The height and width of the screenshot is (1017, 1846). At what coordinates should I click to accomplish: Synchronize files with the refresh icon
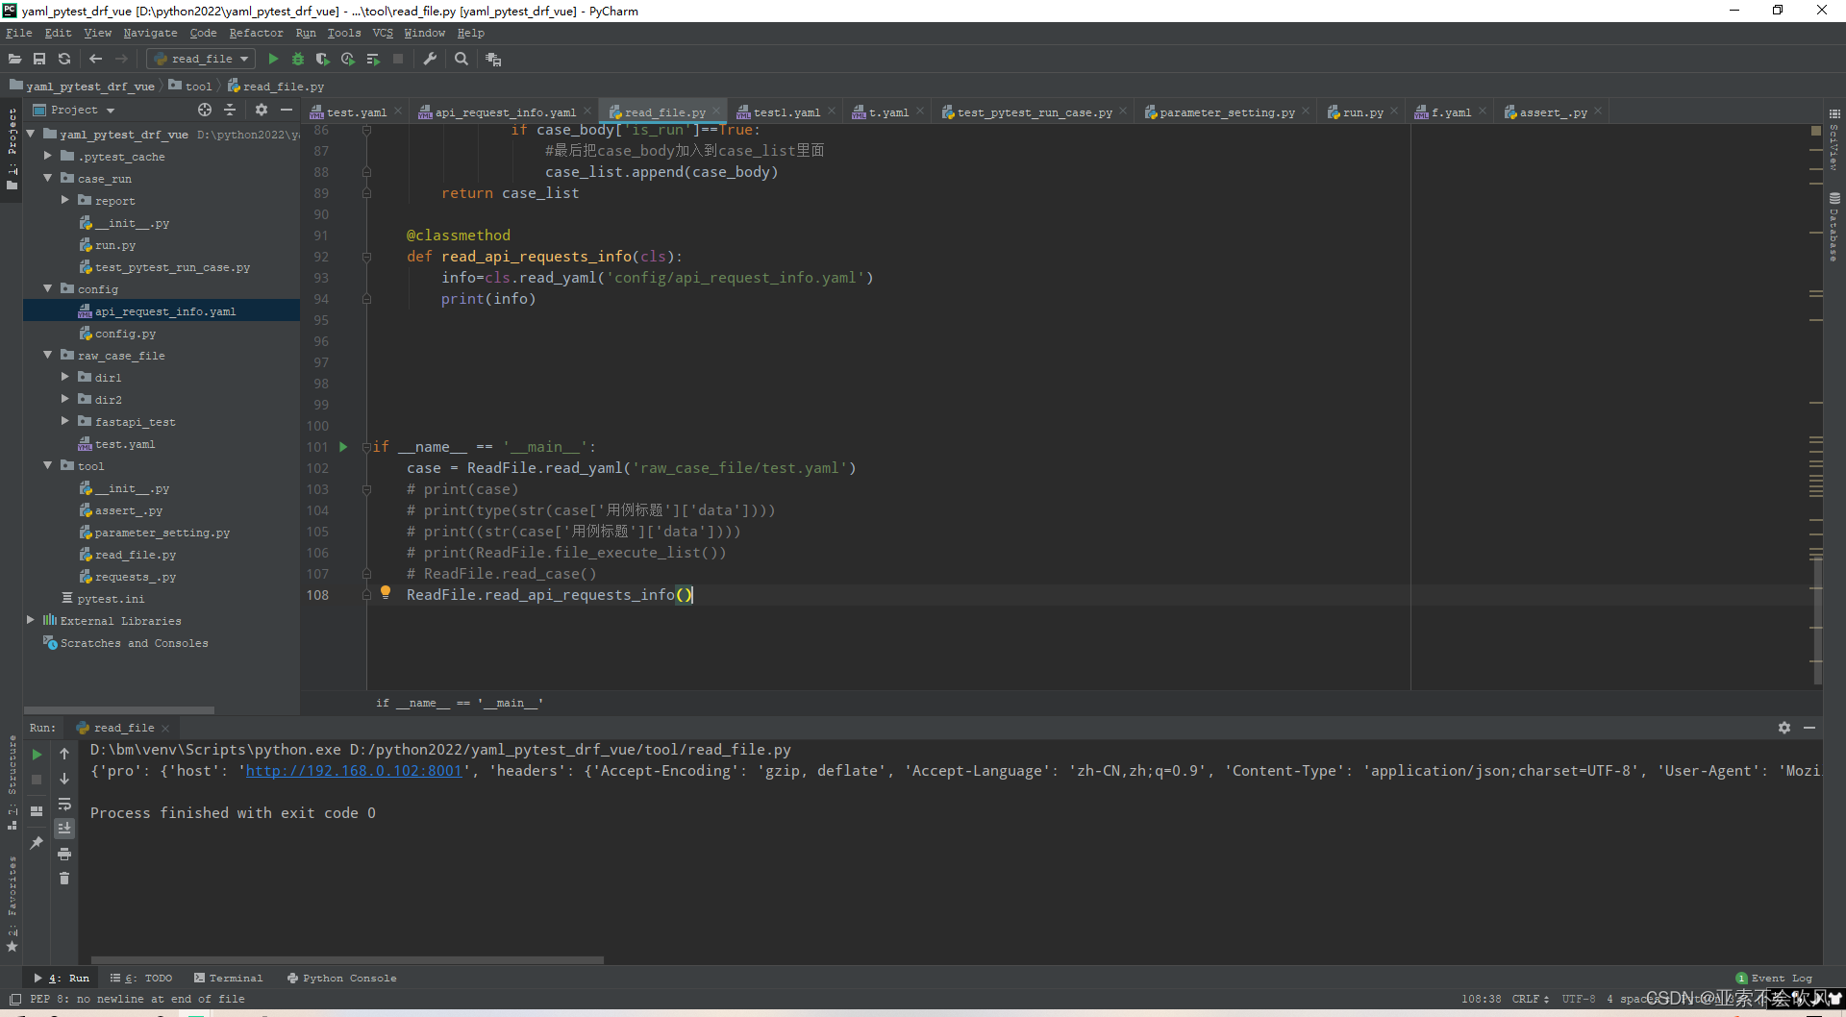64,59
